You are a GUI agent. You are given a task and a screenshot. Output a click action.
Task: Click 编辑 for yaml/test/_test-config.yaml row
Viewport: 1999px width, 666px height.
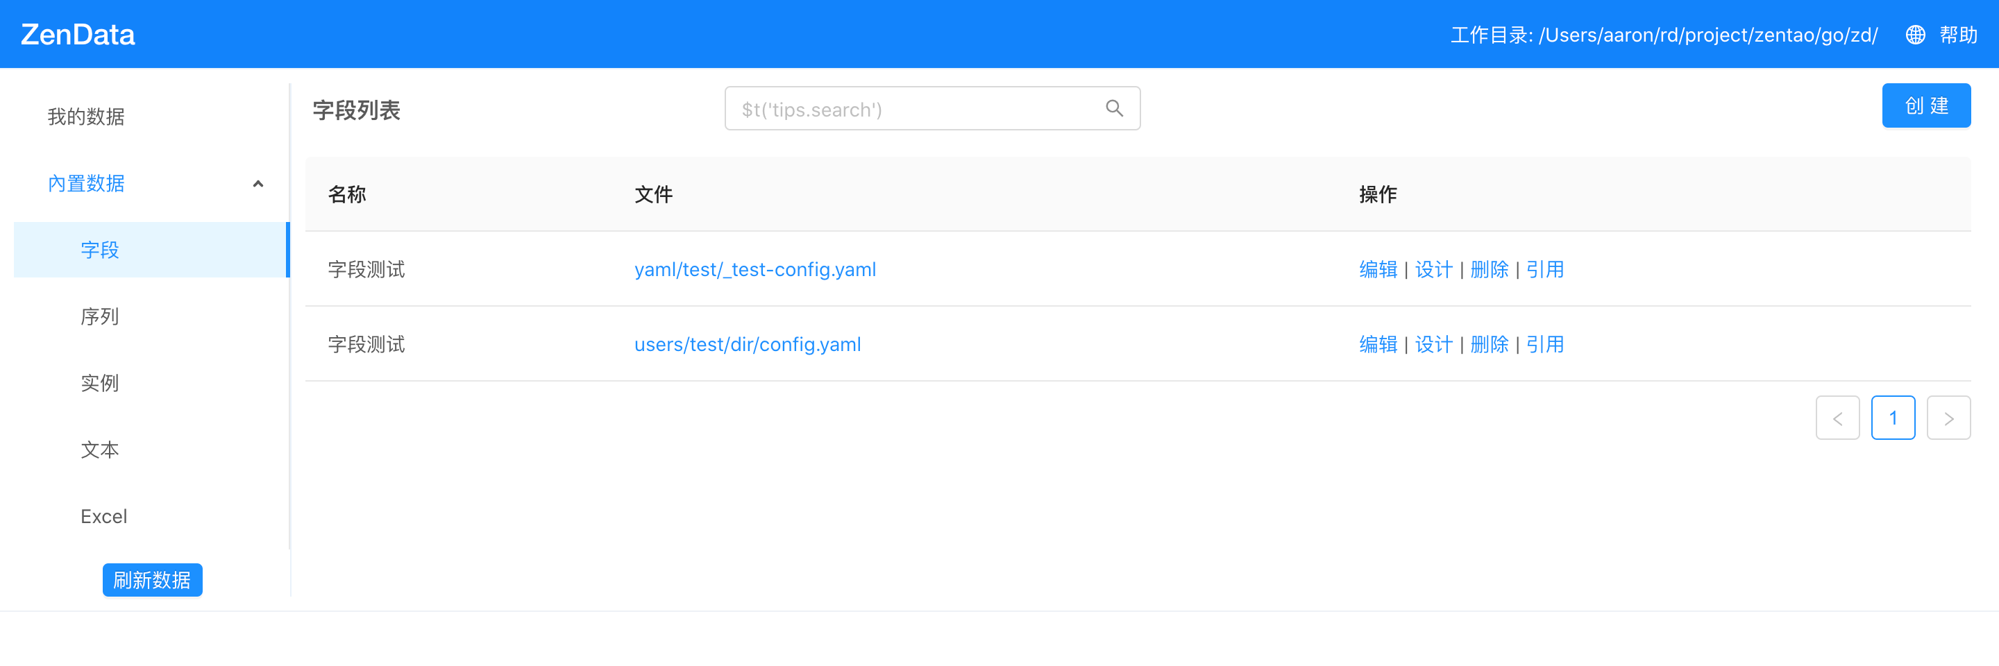1377,269
